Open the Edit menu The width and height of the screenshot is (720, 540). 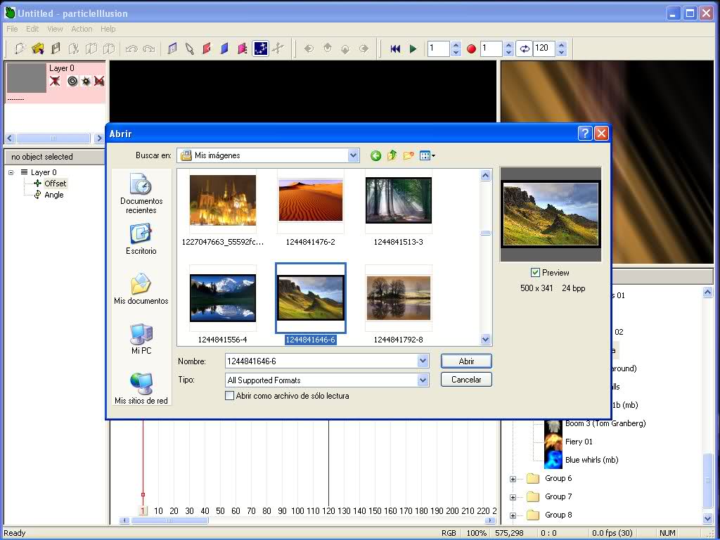point(32,28)
